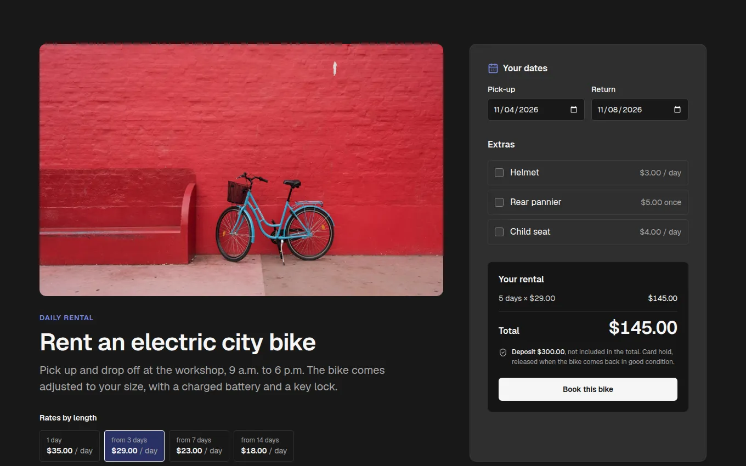This screenshot has width=746, height=466.
Task: Choose the from 7 days $23.00 rate
Action: point(199,446)
